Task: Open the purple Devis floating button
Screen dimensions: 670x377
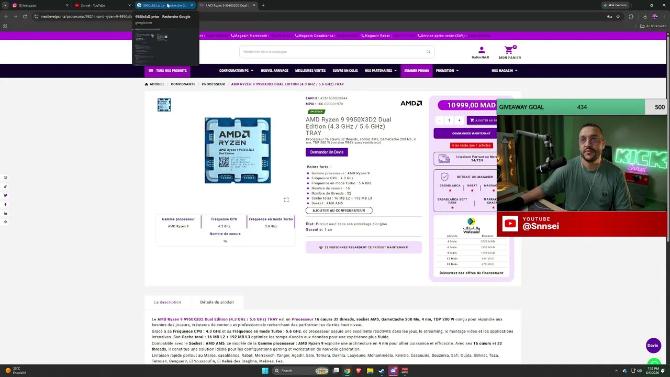Action: coord(653,346)
